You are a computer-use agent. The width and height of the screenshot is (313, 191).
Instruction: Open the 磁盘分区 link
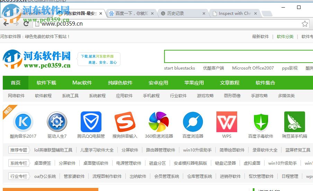(158, 163)
